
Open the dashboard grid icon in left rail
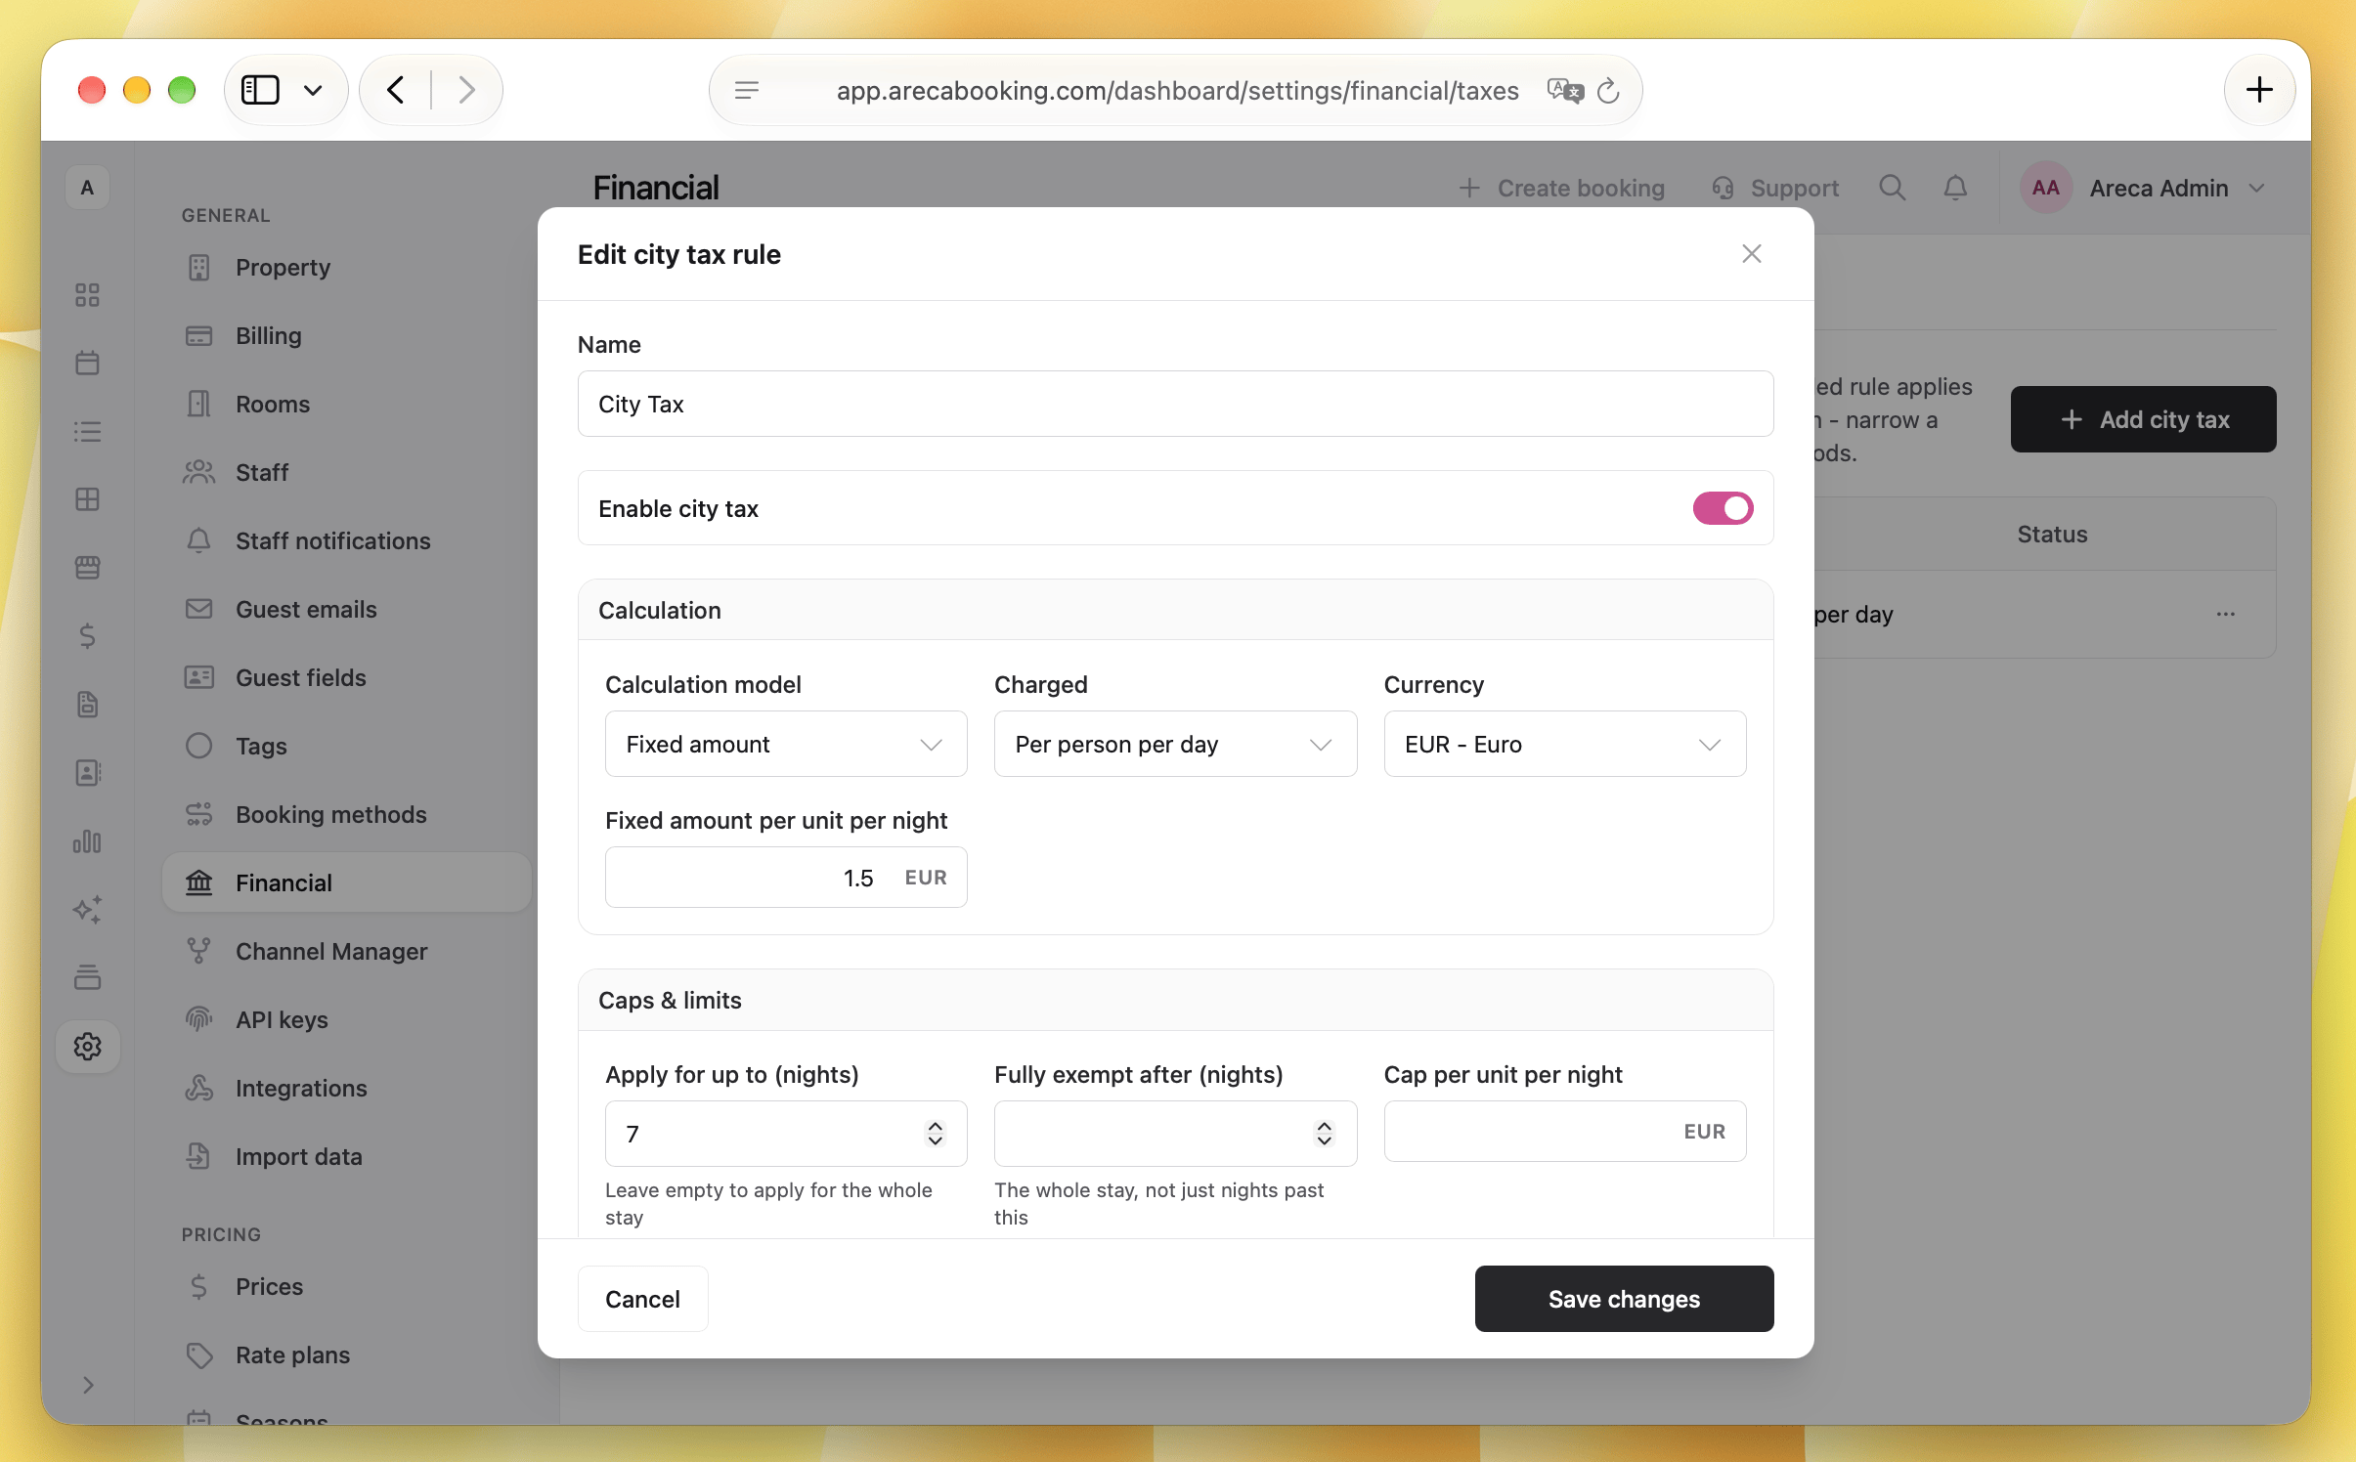(87, 294)
